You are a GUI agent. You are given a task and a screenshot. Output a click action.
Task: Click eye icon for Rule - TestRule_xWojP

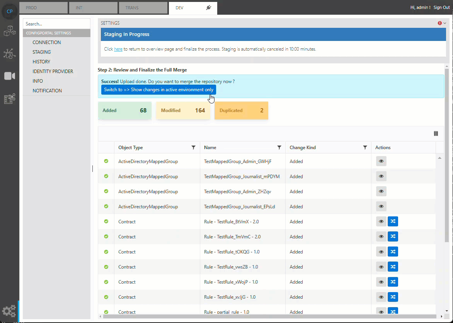(x=381, y=282)
